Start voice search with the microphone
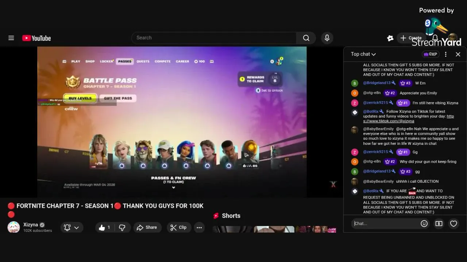The width and height of the screenshot is (467, 262). [x=327, y=38]
